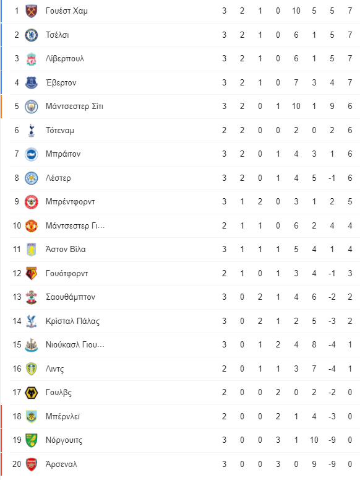Image resolution: width=360 pixels, height=480 pixels.
Task: Click the Watford crest icon
Action: tap(31, 273)
